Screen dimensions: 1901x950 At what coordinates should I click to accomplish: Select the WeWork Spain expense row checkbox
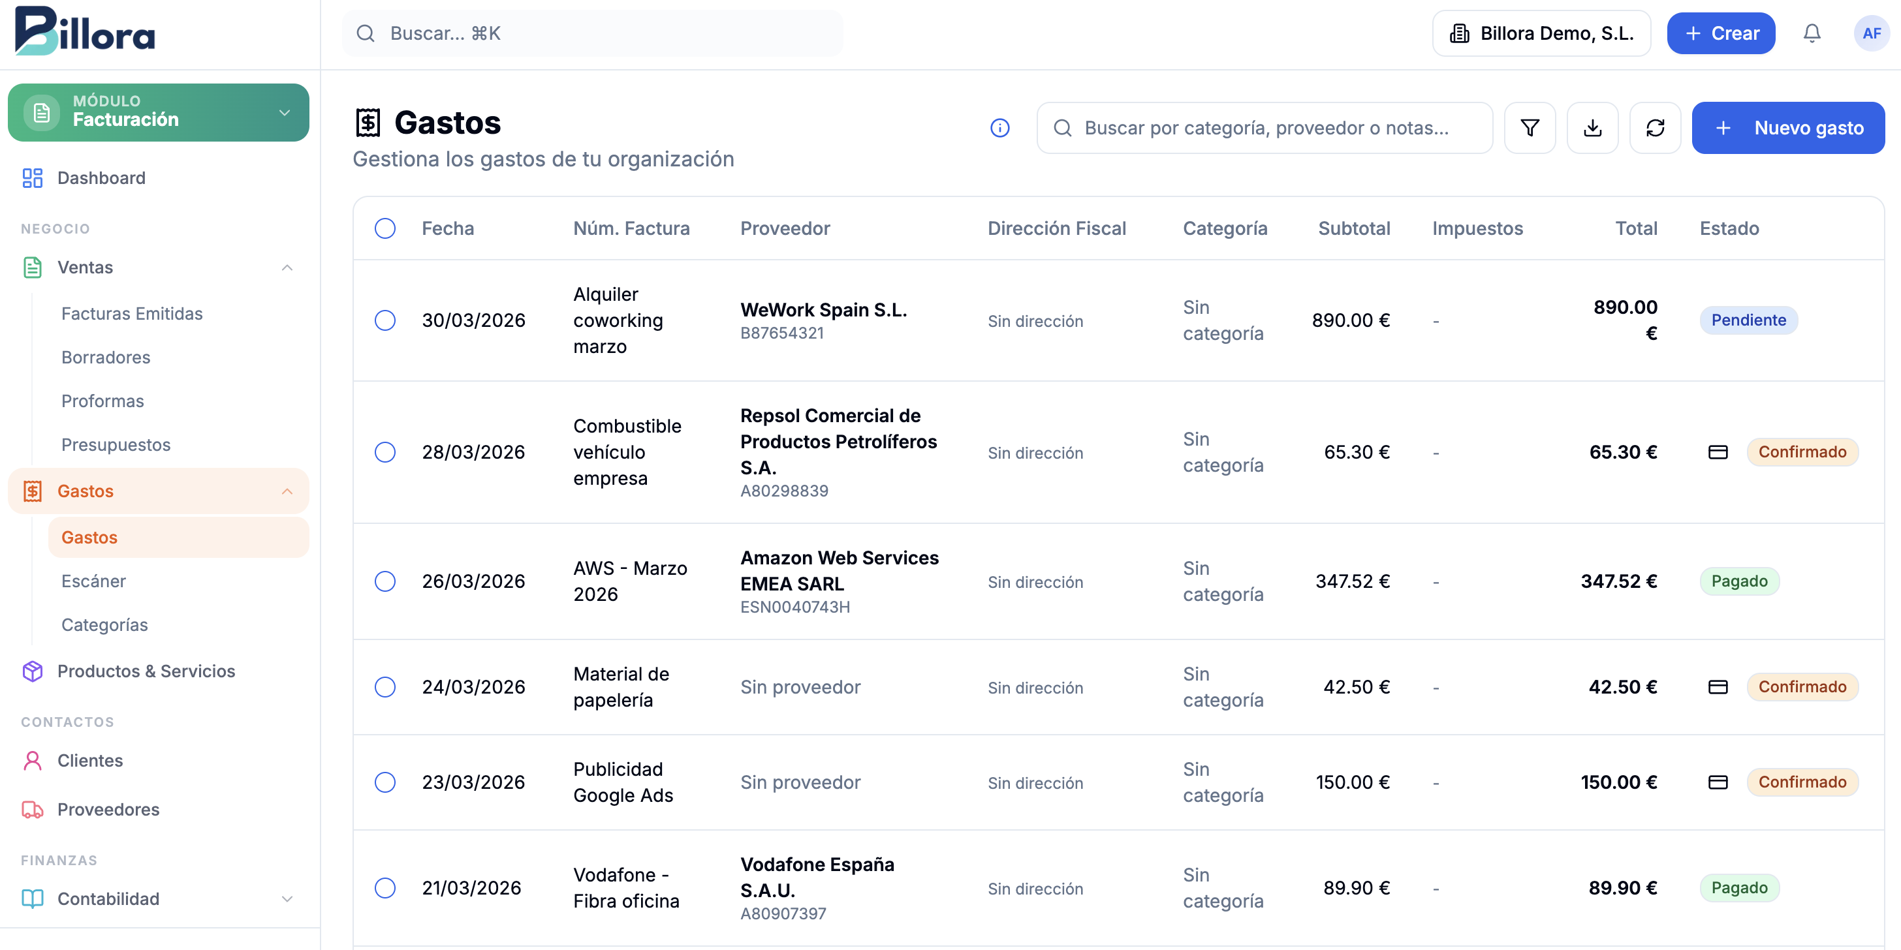tap(385, 320)
